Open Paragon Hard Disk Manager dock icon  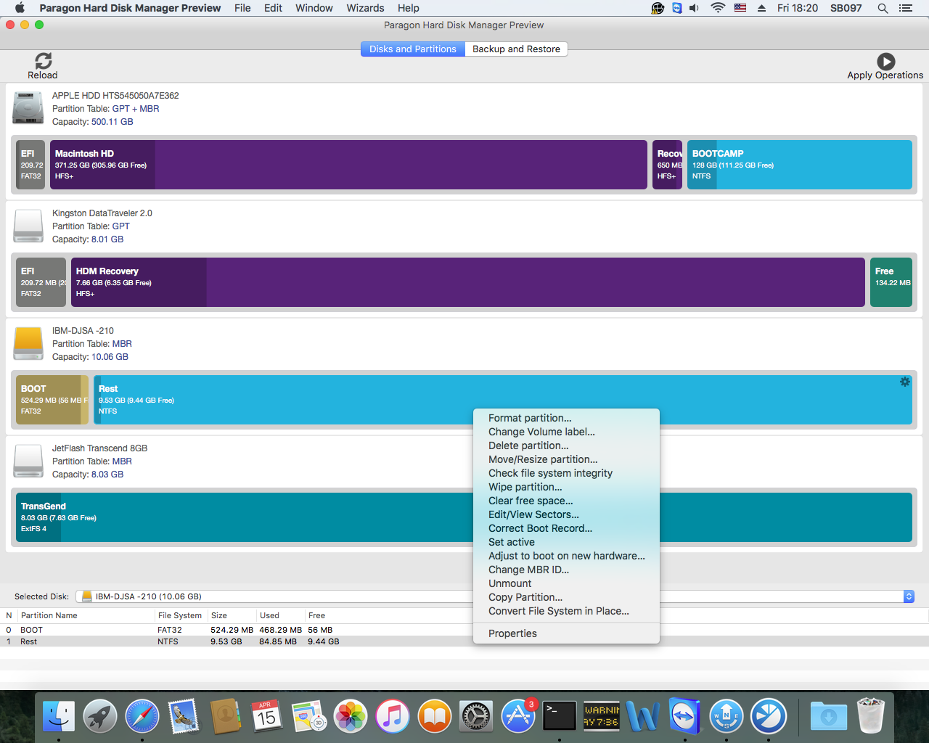pos(769,717)
